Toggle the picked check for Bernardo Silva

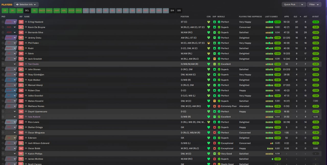click(x=3, y=32)
